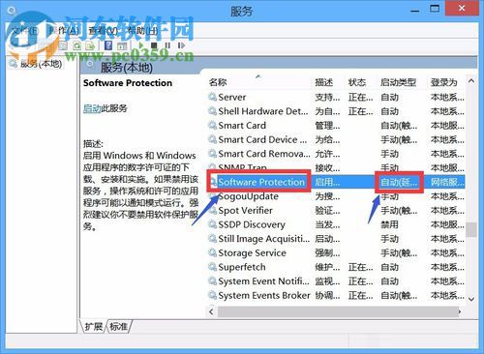484x354 pixels.
Task: Click the Refresh toolbar icon
Action: [77, 45]
